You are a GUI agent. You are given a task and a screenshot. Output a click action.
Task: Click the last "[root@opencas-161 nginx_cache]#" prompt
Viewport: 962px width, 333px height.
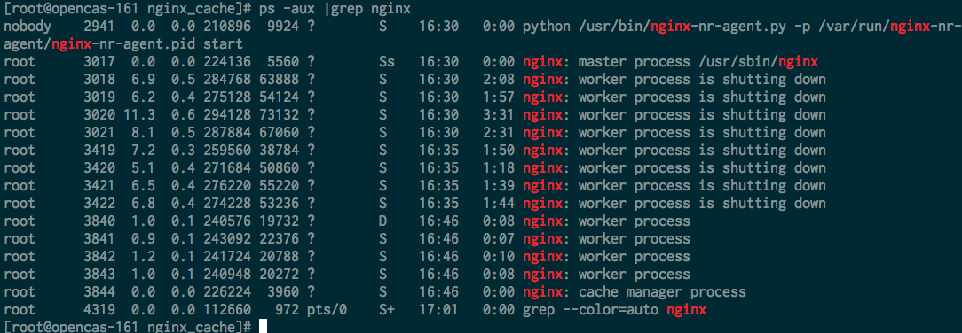[127, 326]
